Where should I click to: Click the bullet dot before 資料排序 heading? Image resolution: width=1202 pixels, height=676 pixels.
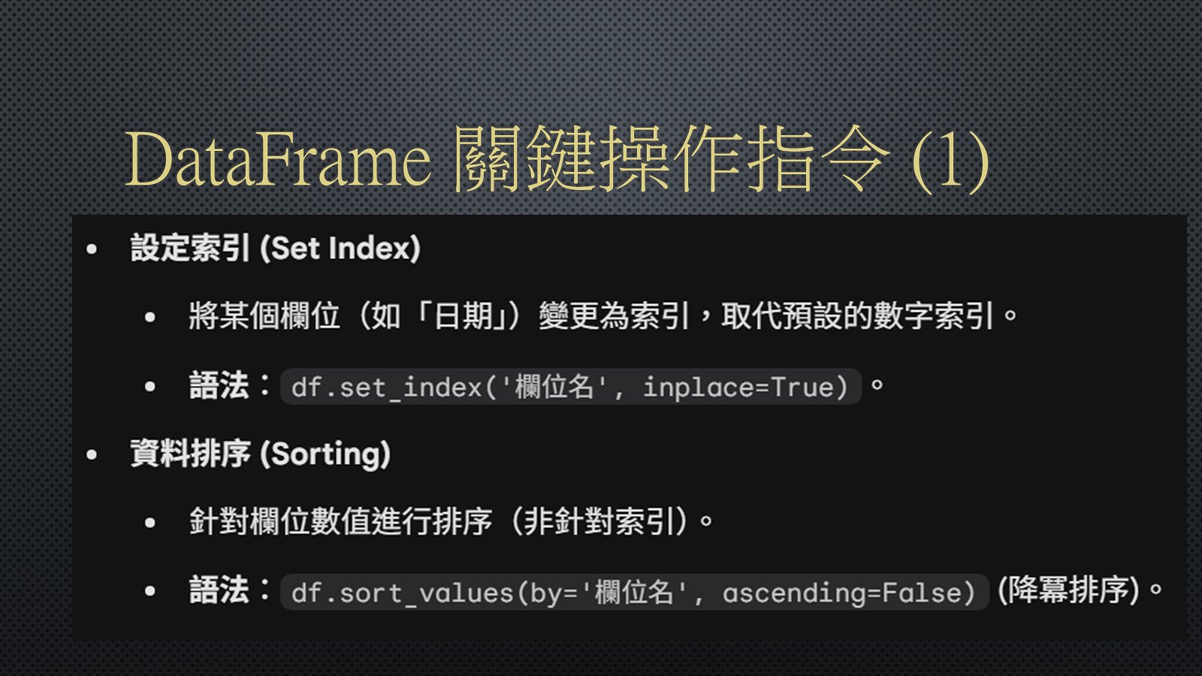92,454
